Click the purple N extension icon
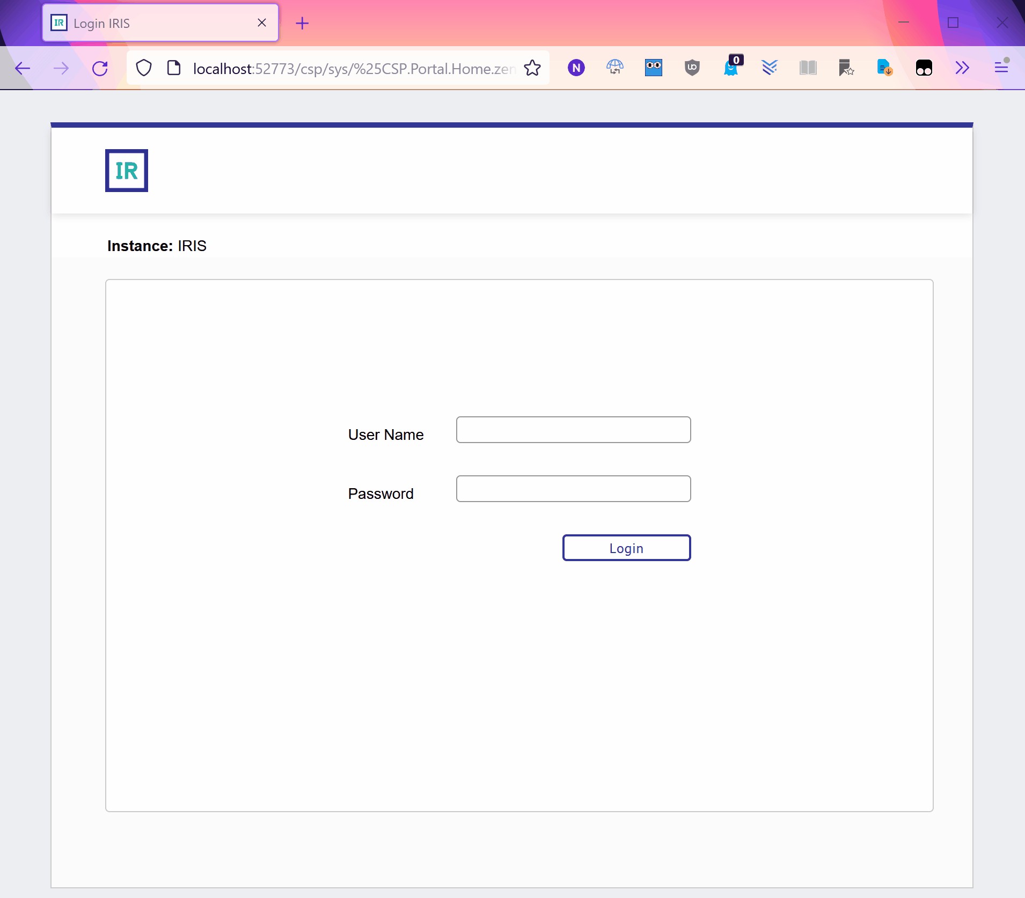The height and width of the screenshot is (898, 1025). pos(576,68)
